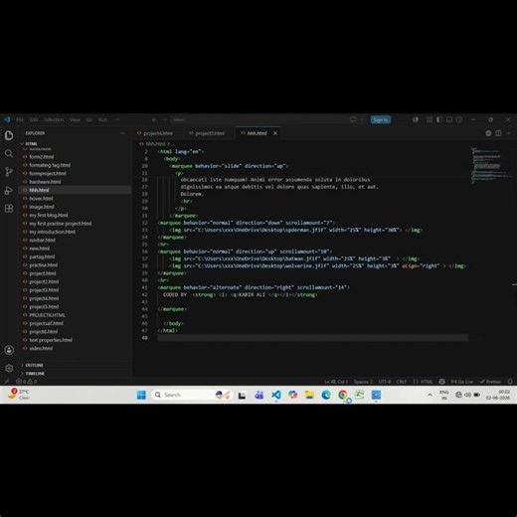Switch to project4.html tab
The image size is (517, 517).
pyautogui.click(x=158, y=133)
